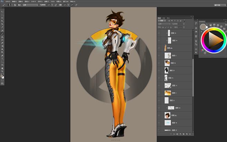227x142 pixels.
Task: Toggle Quick Mask mode in toolbox
Action: coord(2,80)
